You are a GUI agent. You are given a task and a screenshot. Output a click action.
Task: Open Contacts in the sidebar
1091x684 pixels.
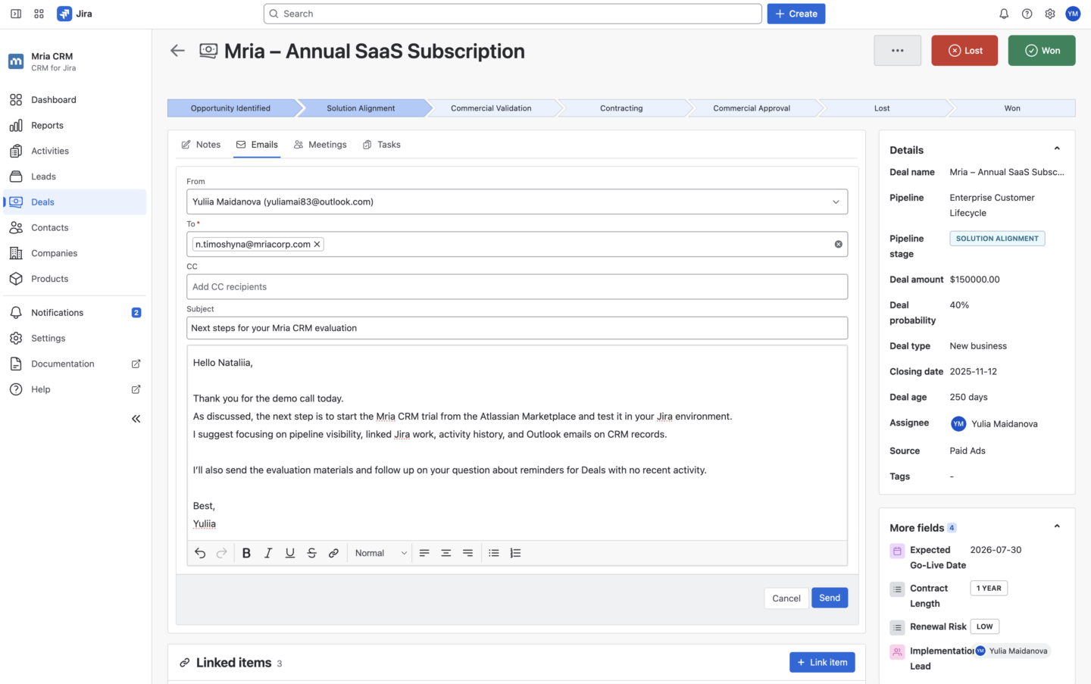74,228
